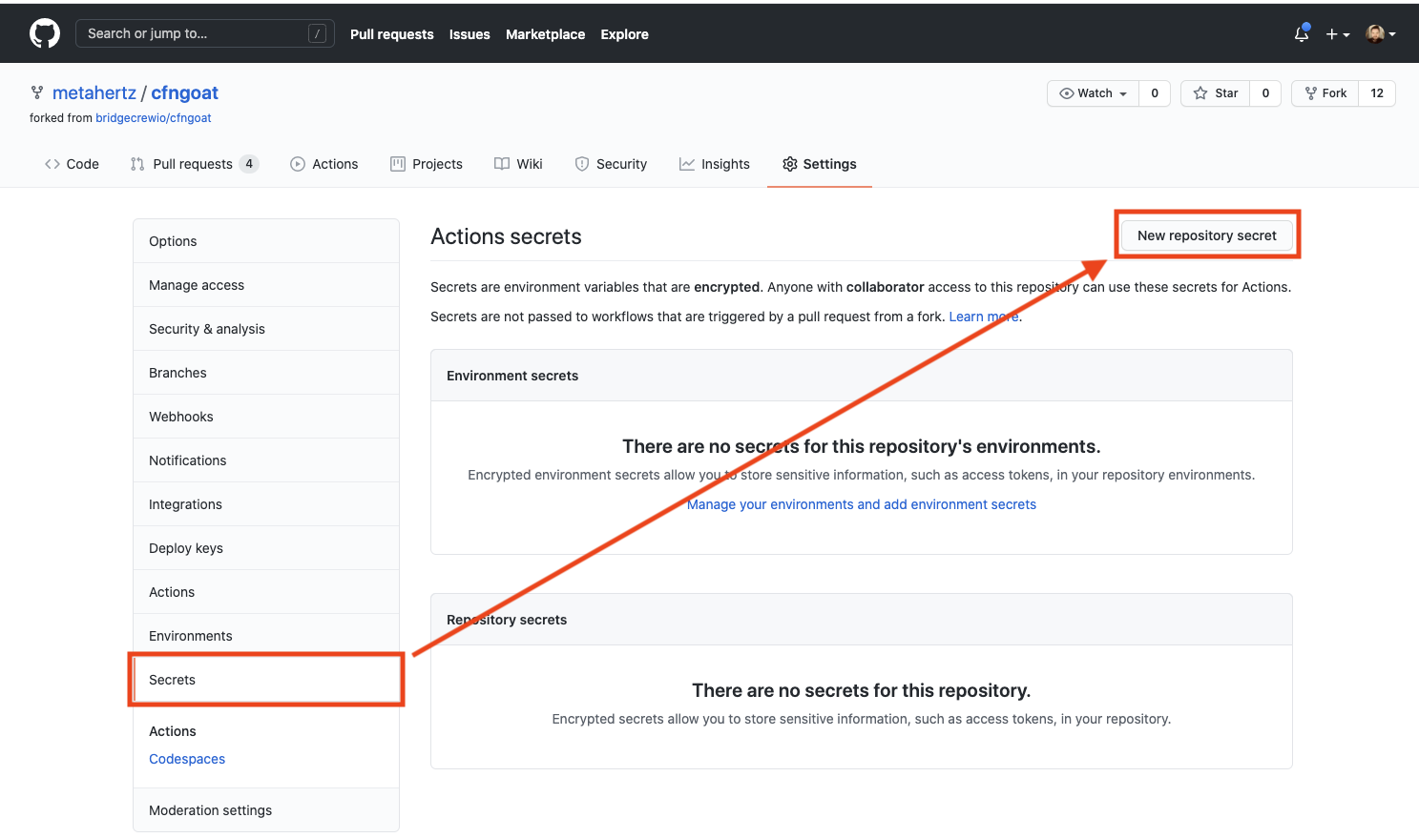Switch to the Actions tab
Image resolution: width=1419 pixels, height=838 pixels.
click(324, 164)
